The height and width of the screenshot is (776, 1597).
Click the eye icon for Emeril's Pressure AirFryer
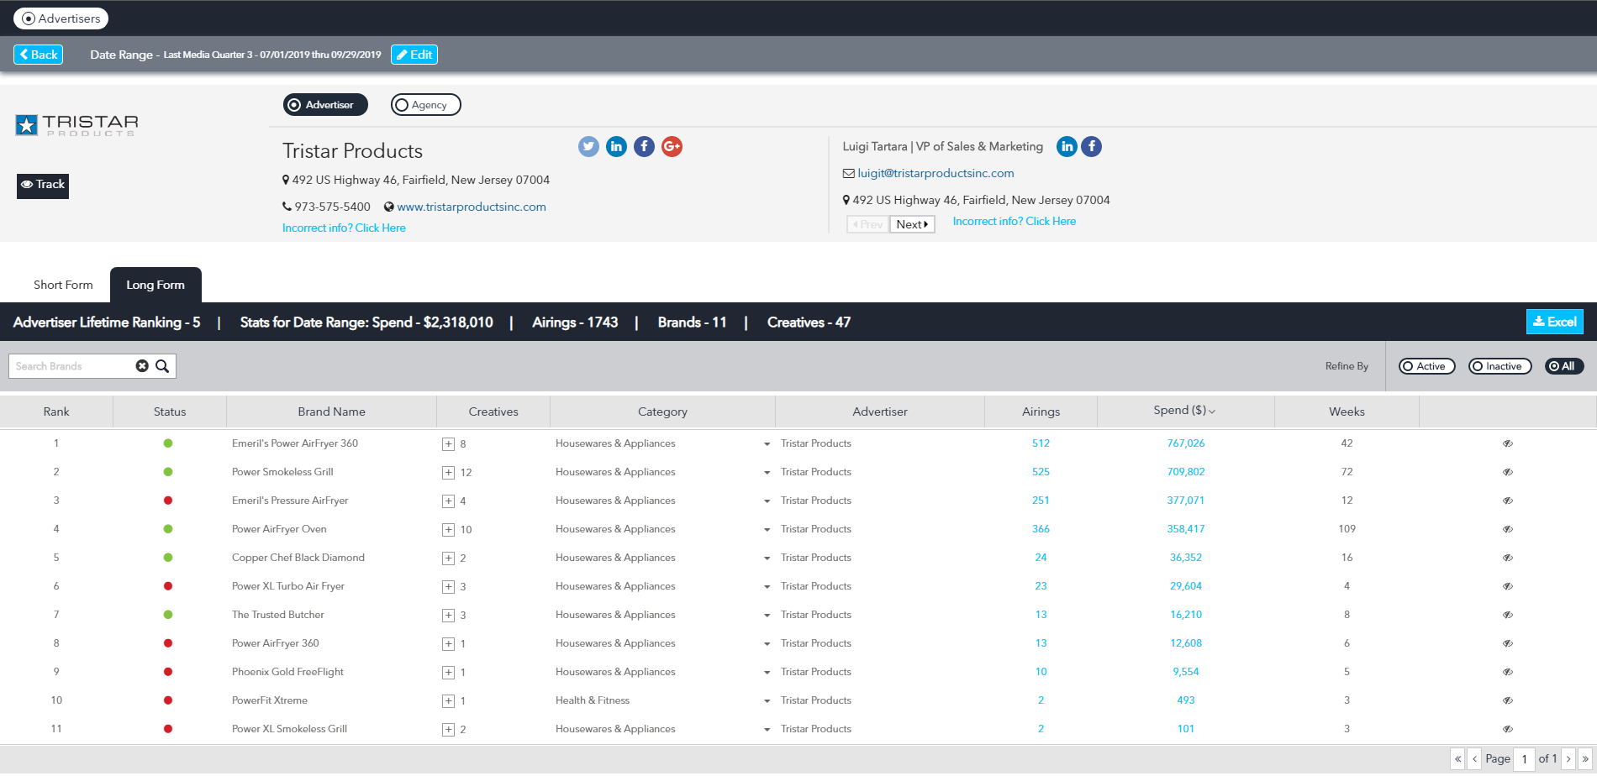click(1508, 501)
